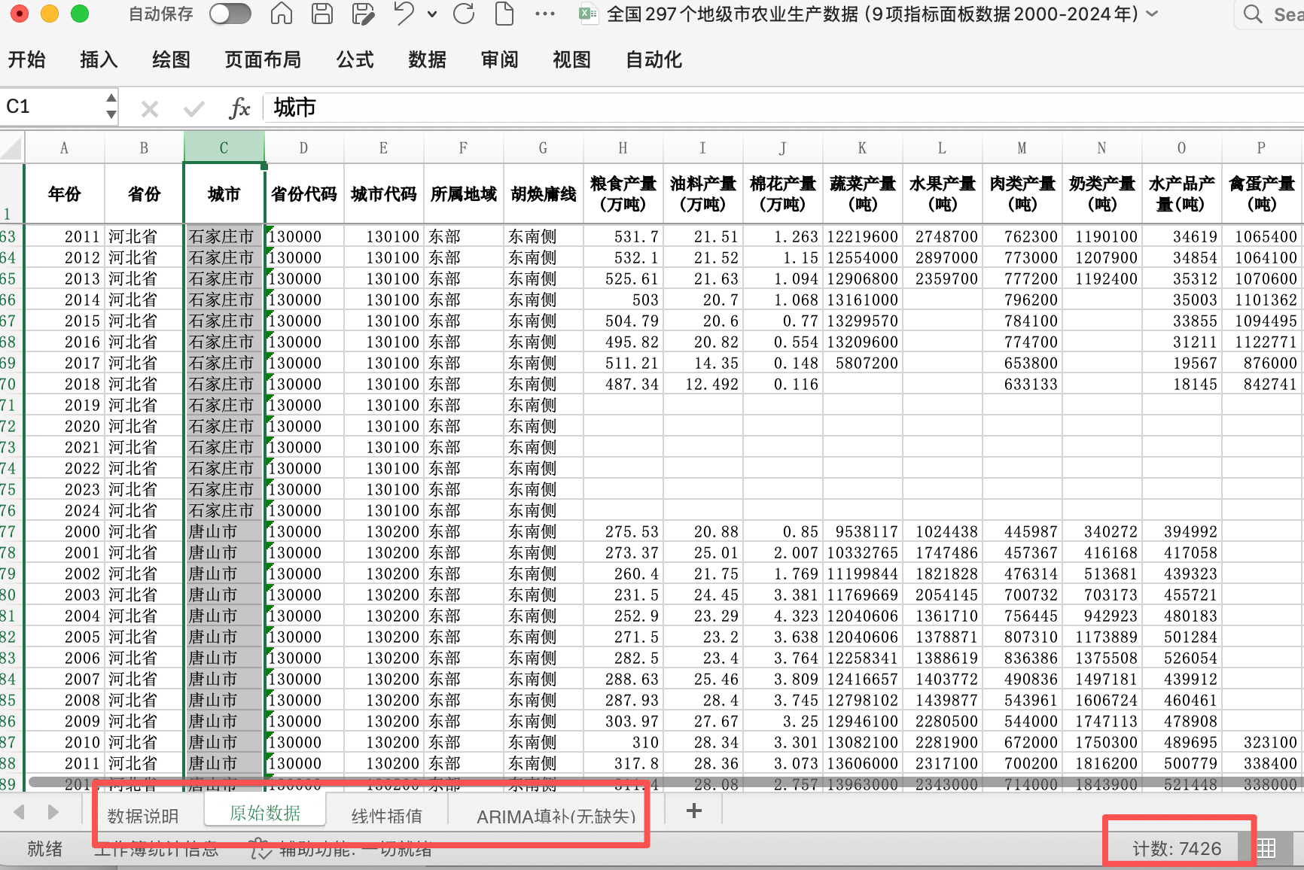Toggle the 自动保存 autosave switch
The image size is (1304, 870).
coord(230,14)
